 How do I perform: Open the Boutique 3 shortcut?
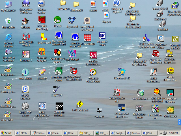pos(26,54)
